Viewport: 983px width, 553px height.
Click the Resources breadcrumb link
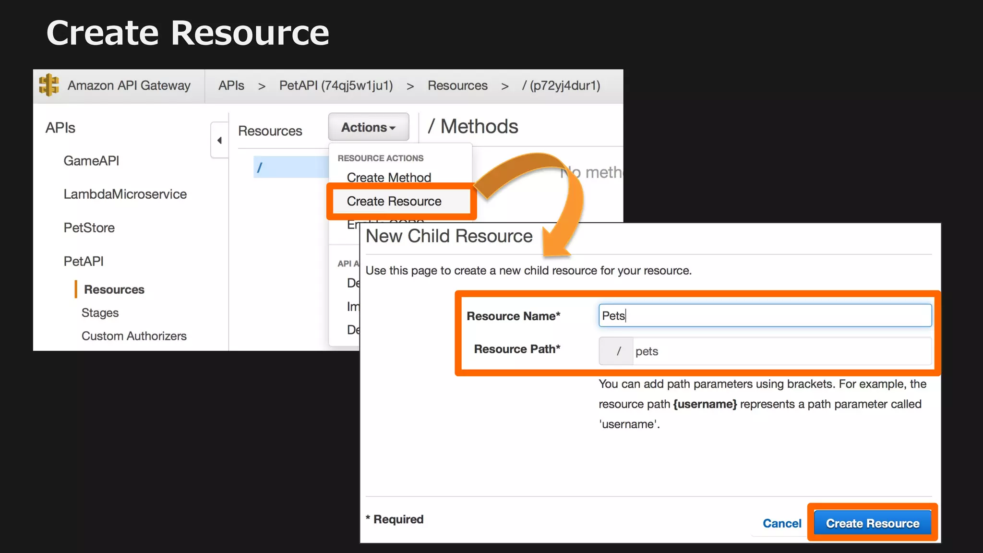pos(457,85)
